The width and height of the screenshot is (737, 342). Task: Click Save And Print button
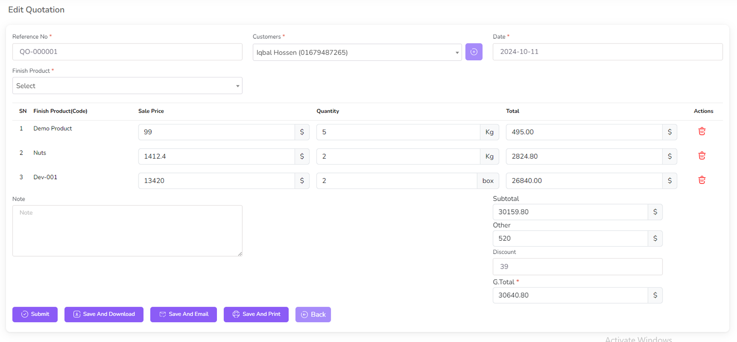pyautogui.click(x=256, y=314)
